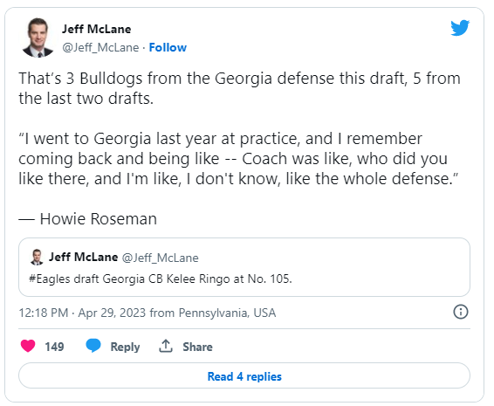Click Jeff McLane name in quoted tweet

pos(84,257)
